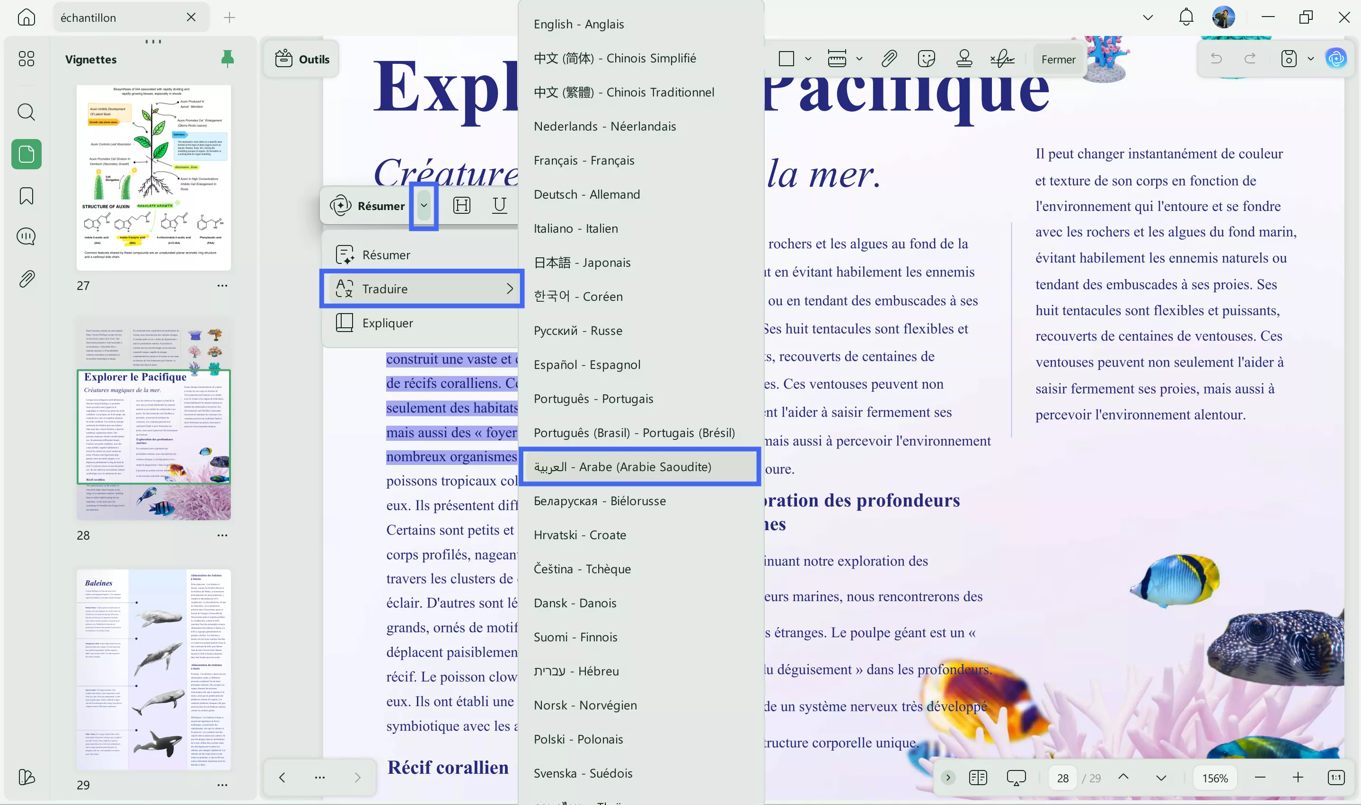Toggle the highlight button in popup toolbar

(461, 205)
